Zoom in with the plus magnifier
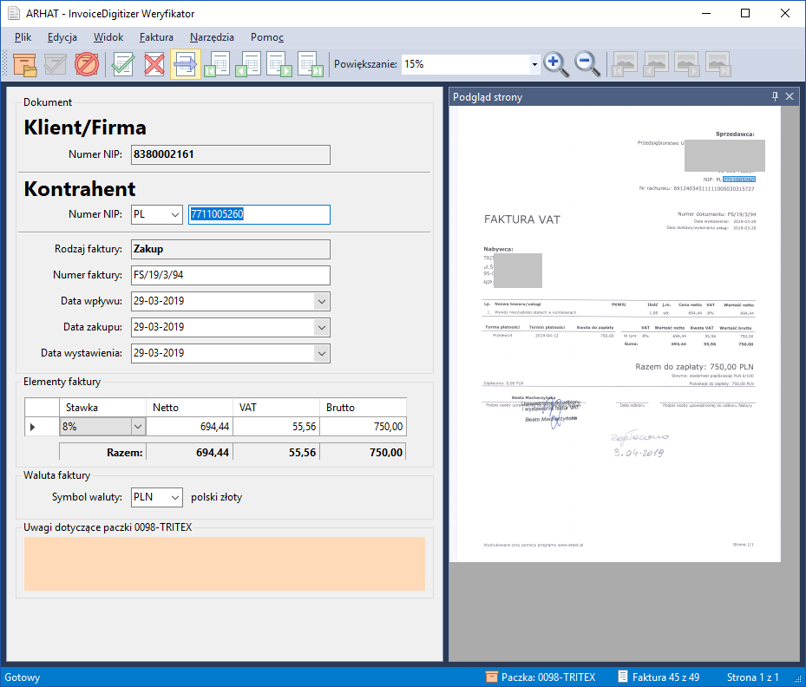Screen dimensions: 806x687 click(x=555, y=64)
